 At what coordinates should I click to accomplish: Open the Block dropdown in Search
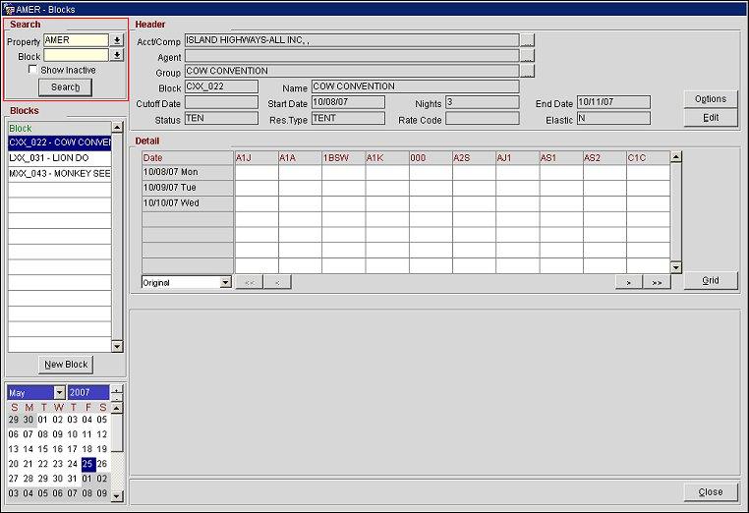(x=117, y=56)
